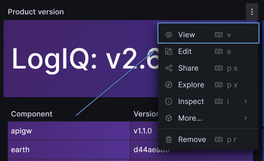This screenshot has height=161, width=264.
Task: Click the trash can Remove icon
Action: point(169,139)
